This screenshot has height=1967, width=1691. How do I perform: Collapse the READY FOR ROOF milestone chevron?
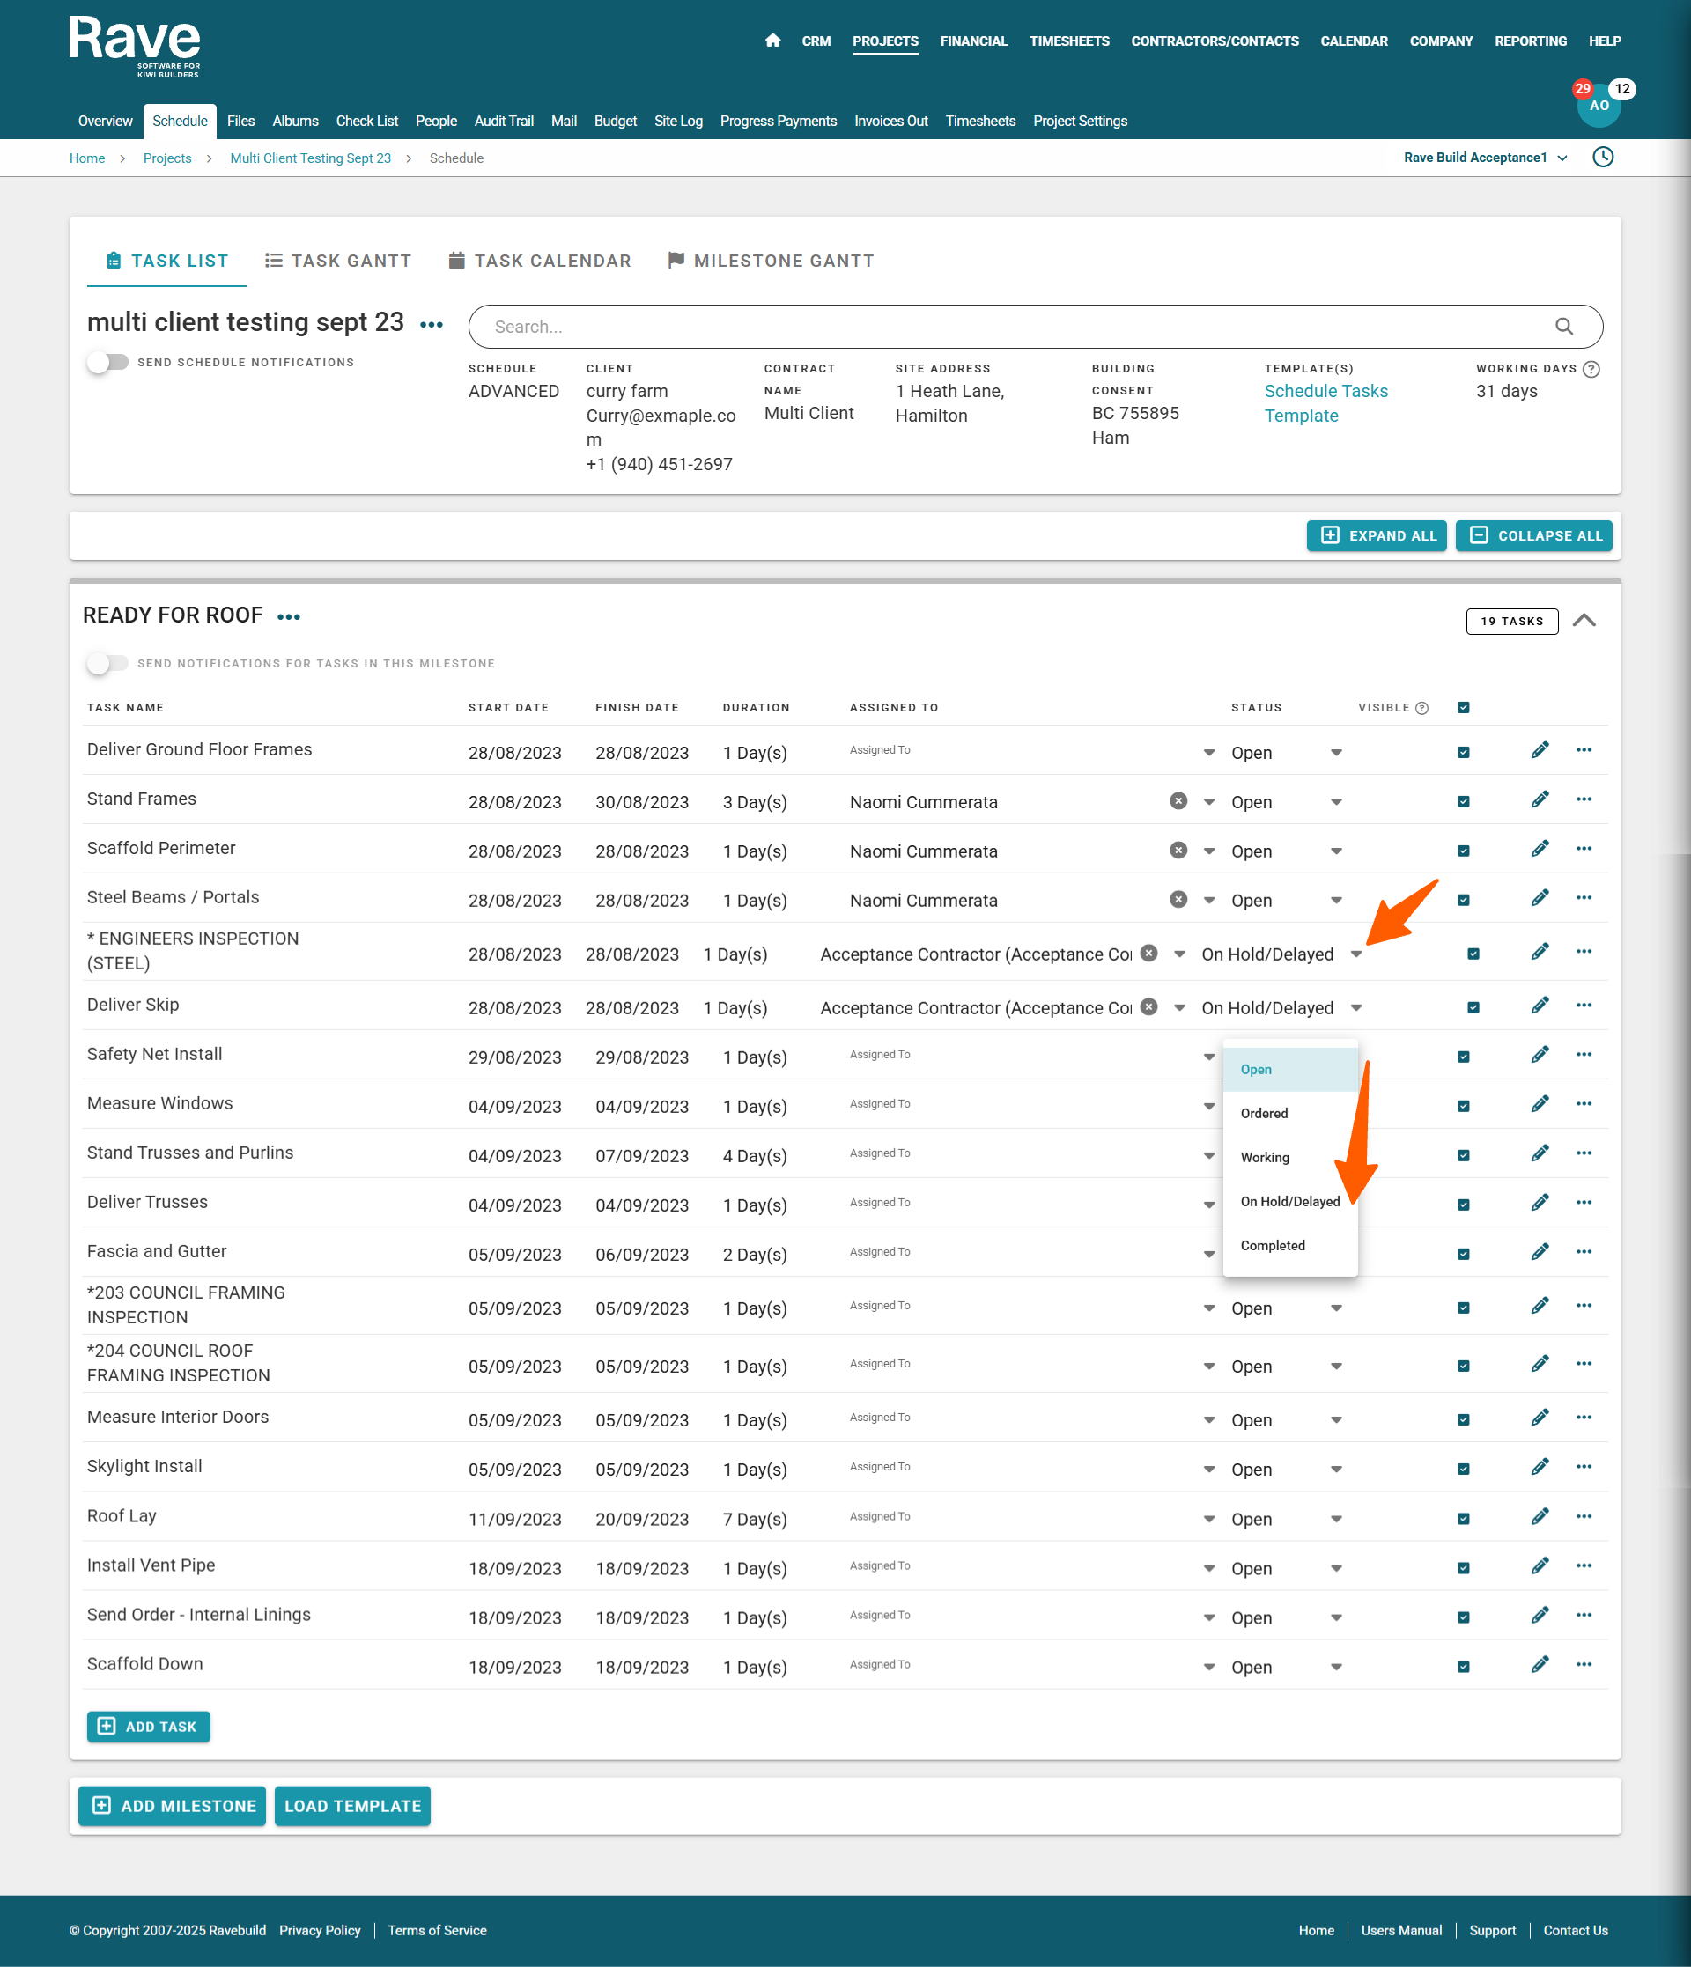click(1584, 621)
